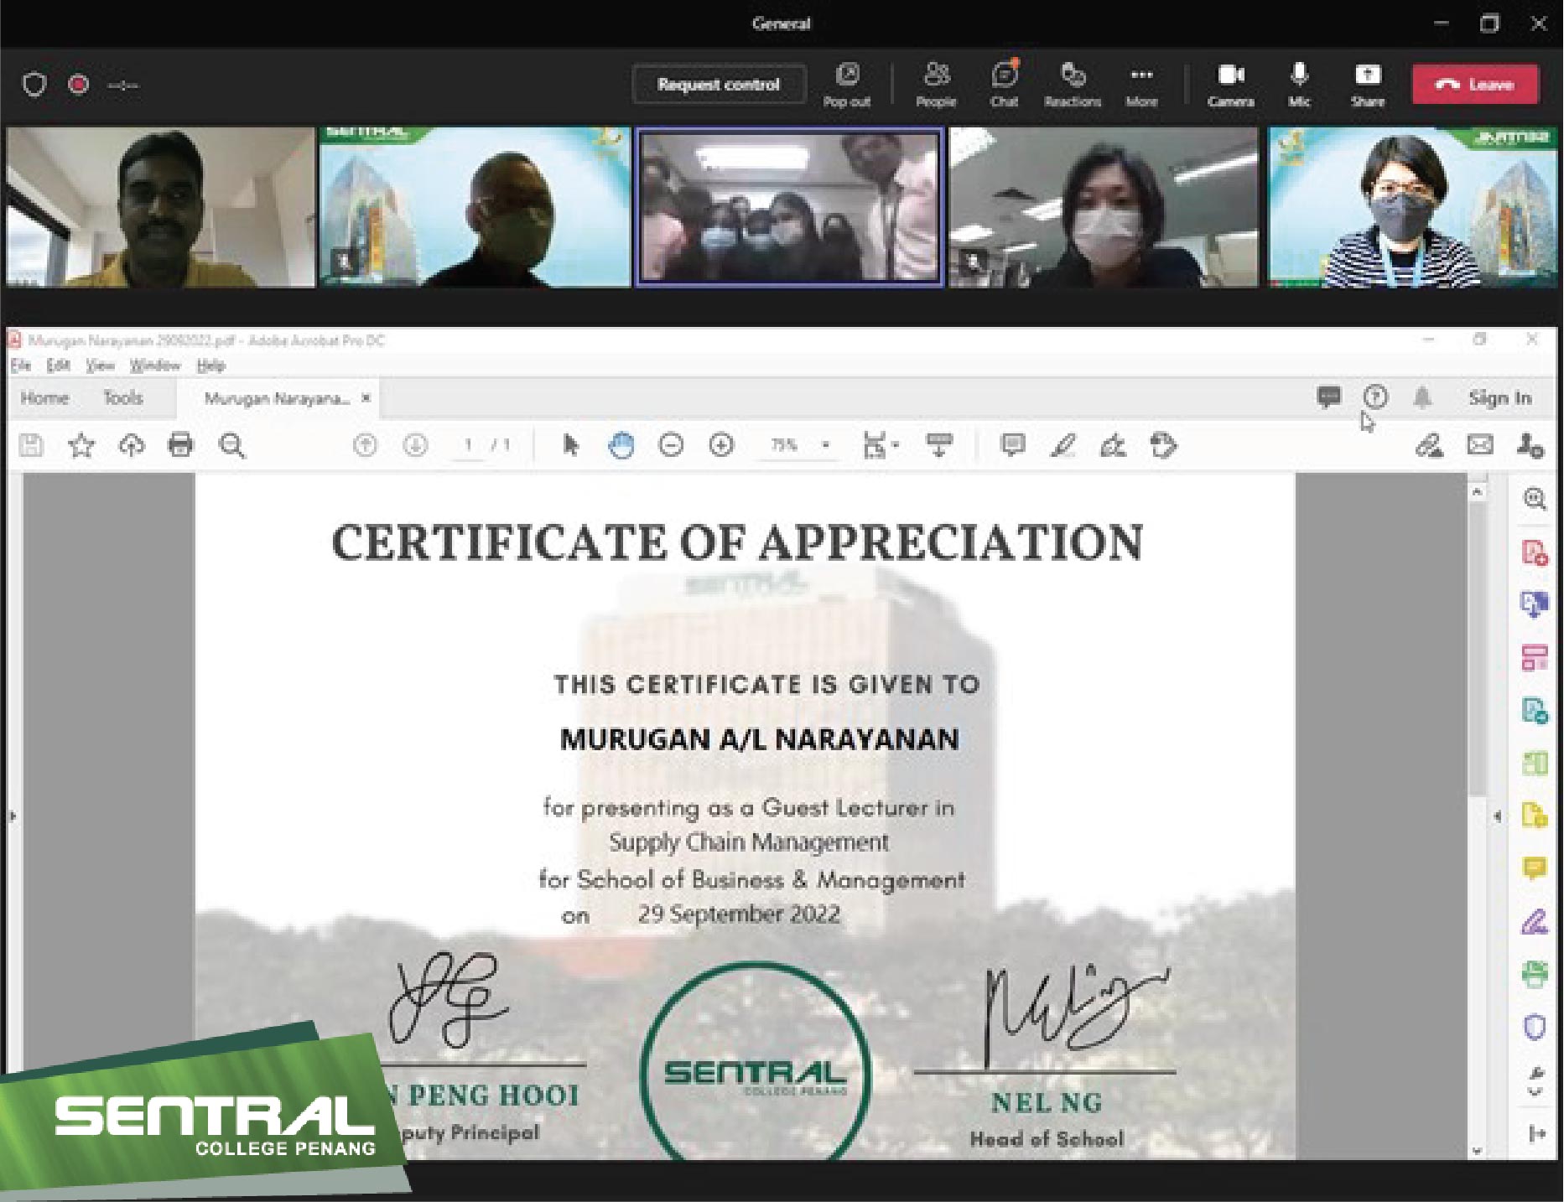
Task: Click the scroll down arrow of document
Action: click(1478, 1152)
